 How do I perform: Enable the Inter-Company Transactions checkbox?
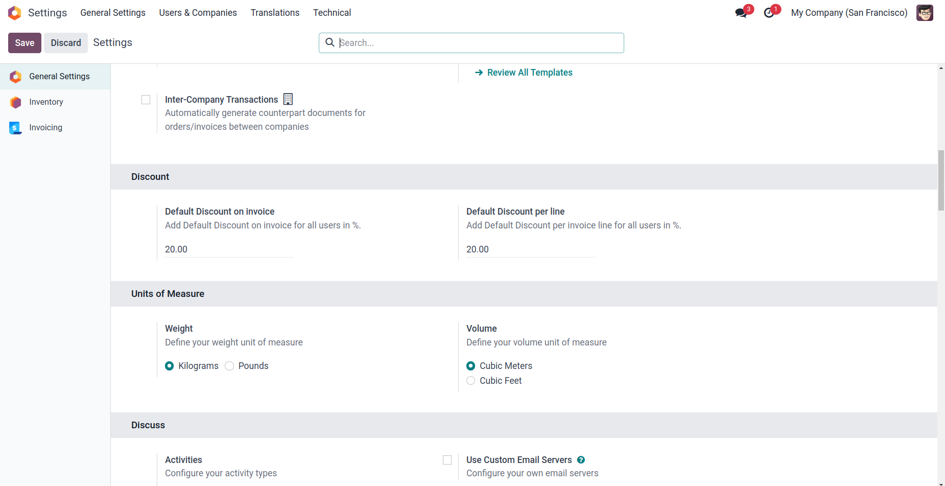pos(146,100)
